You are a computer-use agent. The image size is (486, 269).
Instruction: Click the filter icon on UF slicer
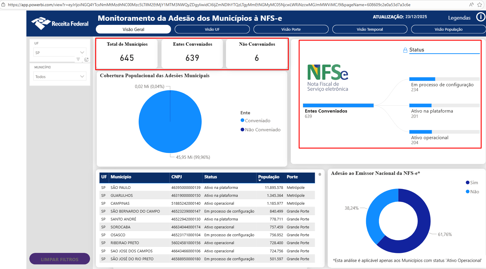coord(78,59)
